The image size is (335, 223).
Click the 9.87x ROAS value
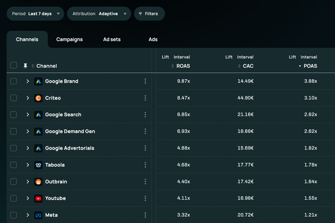pos(184,81)
